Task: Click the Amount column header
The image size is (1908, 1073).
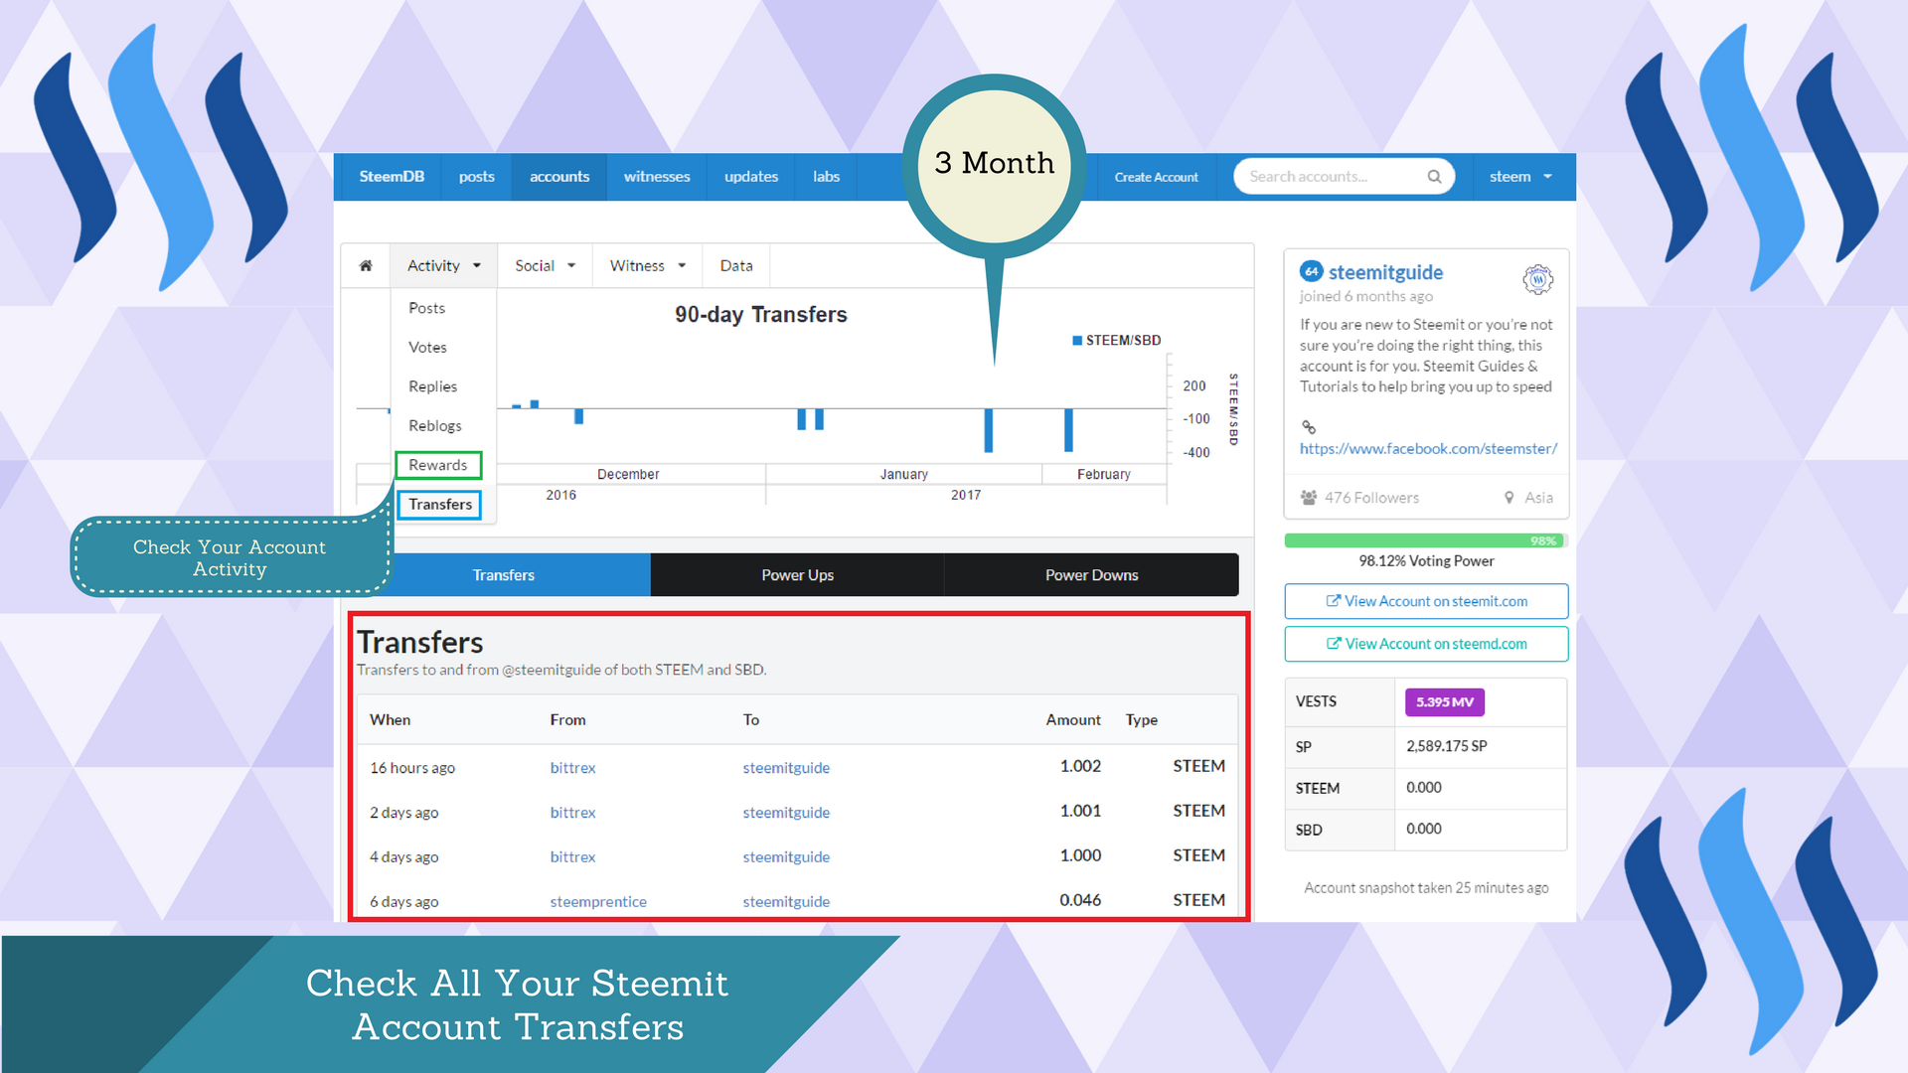Action: pyautogui.click(x=1073, y=719)
